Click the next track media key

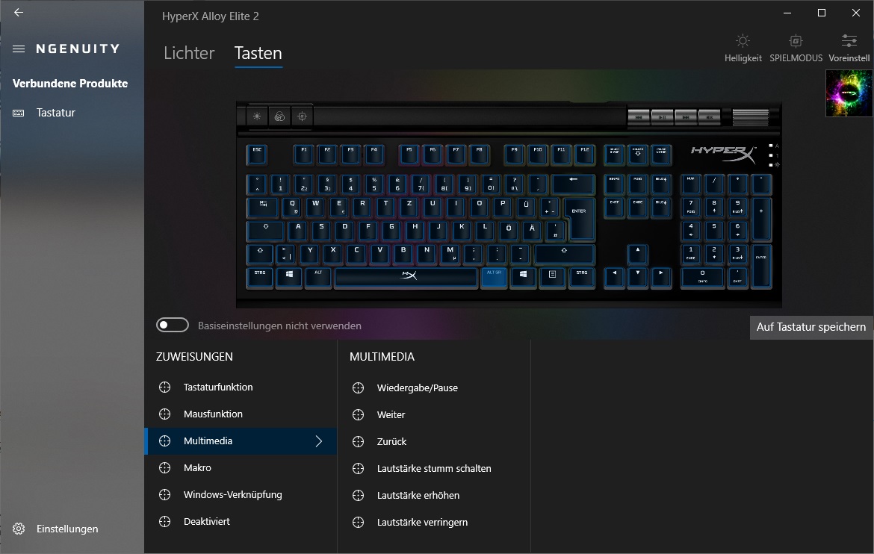click(x=686, y=117)
